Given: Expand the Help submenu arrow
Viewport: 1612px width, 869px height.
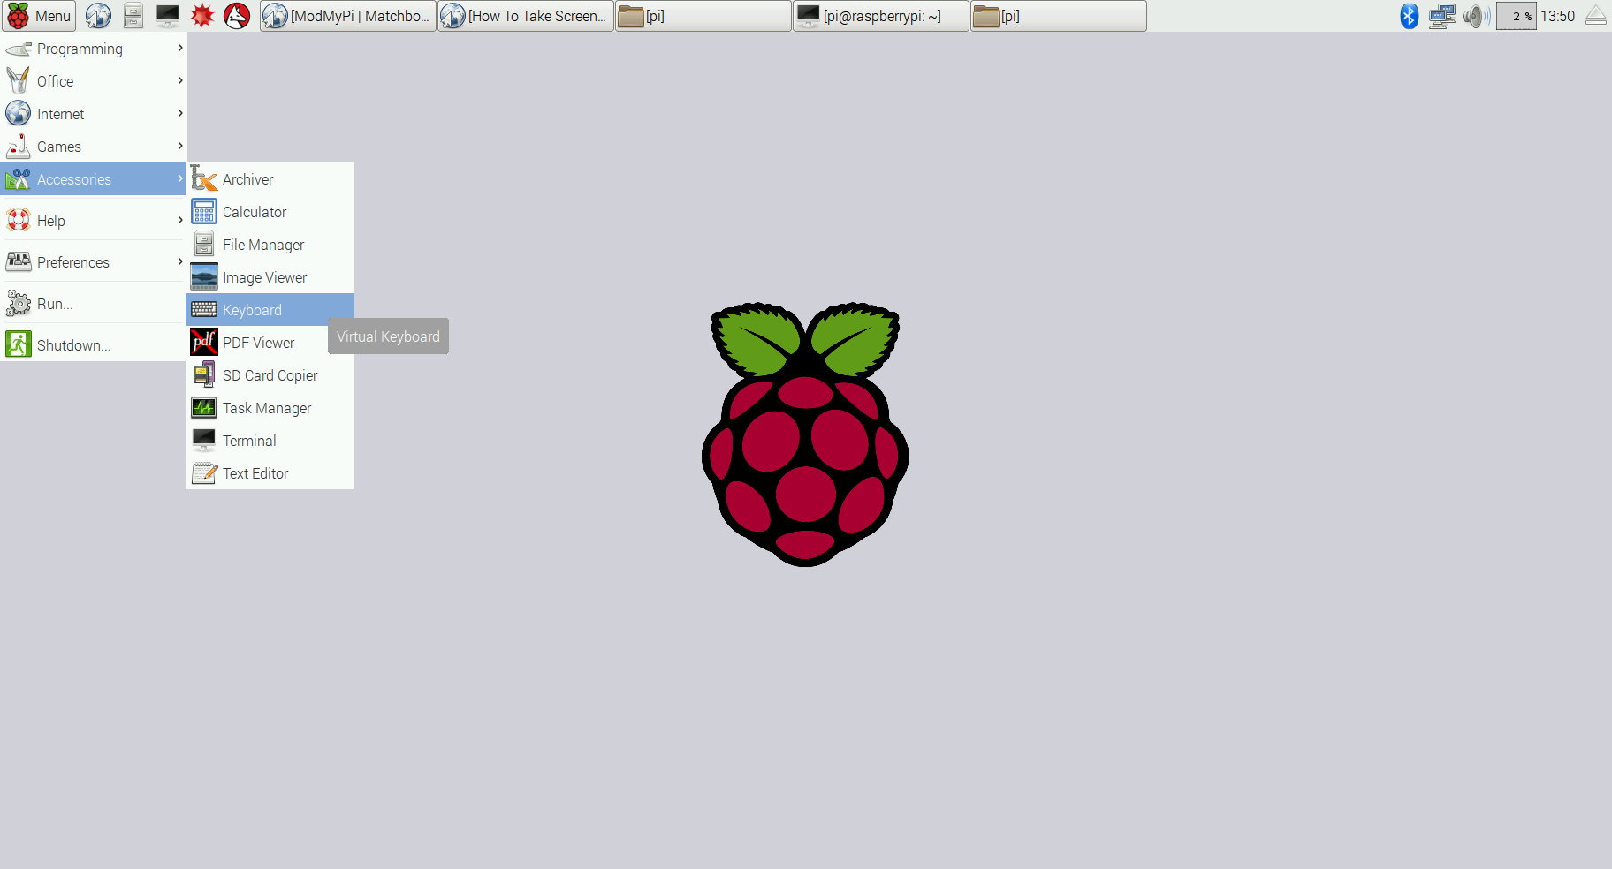Looking at the screenshot, I should (x=180, y=220).
